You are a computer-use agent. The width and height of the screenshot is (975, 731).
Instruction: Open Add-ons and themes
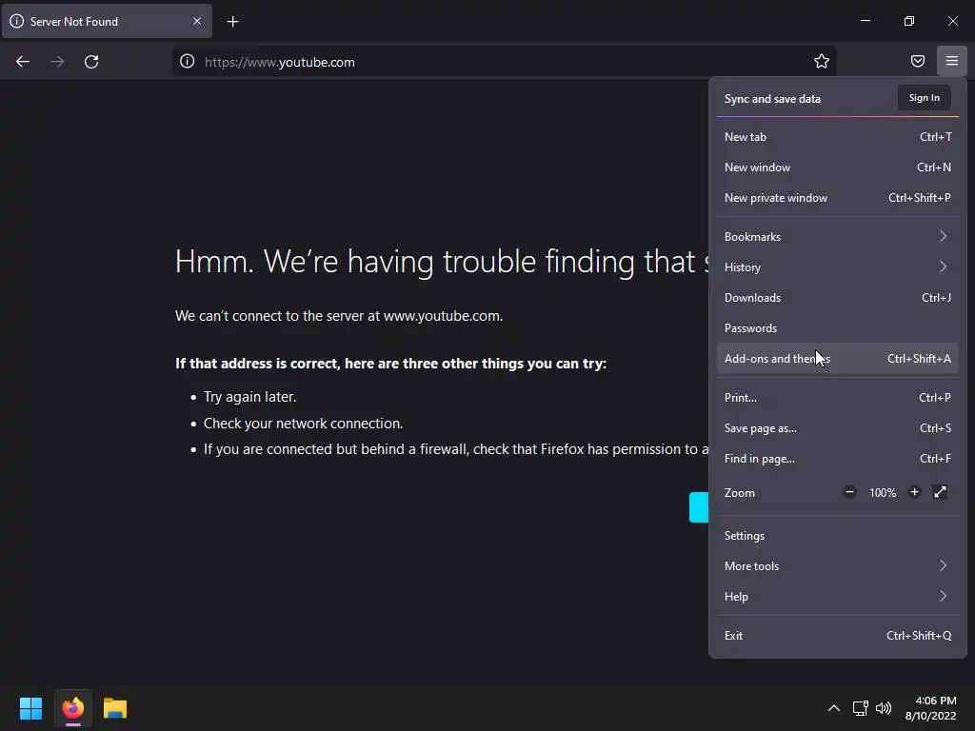coord(838,359)
